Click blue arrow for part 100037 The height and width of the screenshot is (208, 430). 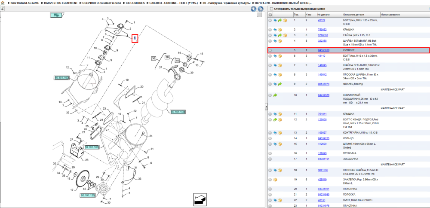point(275,133)
